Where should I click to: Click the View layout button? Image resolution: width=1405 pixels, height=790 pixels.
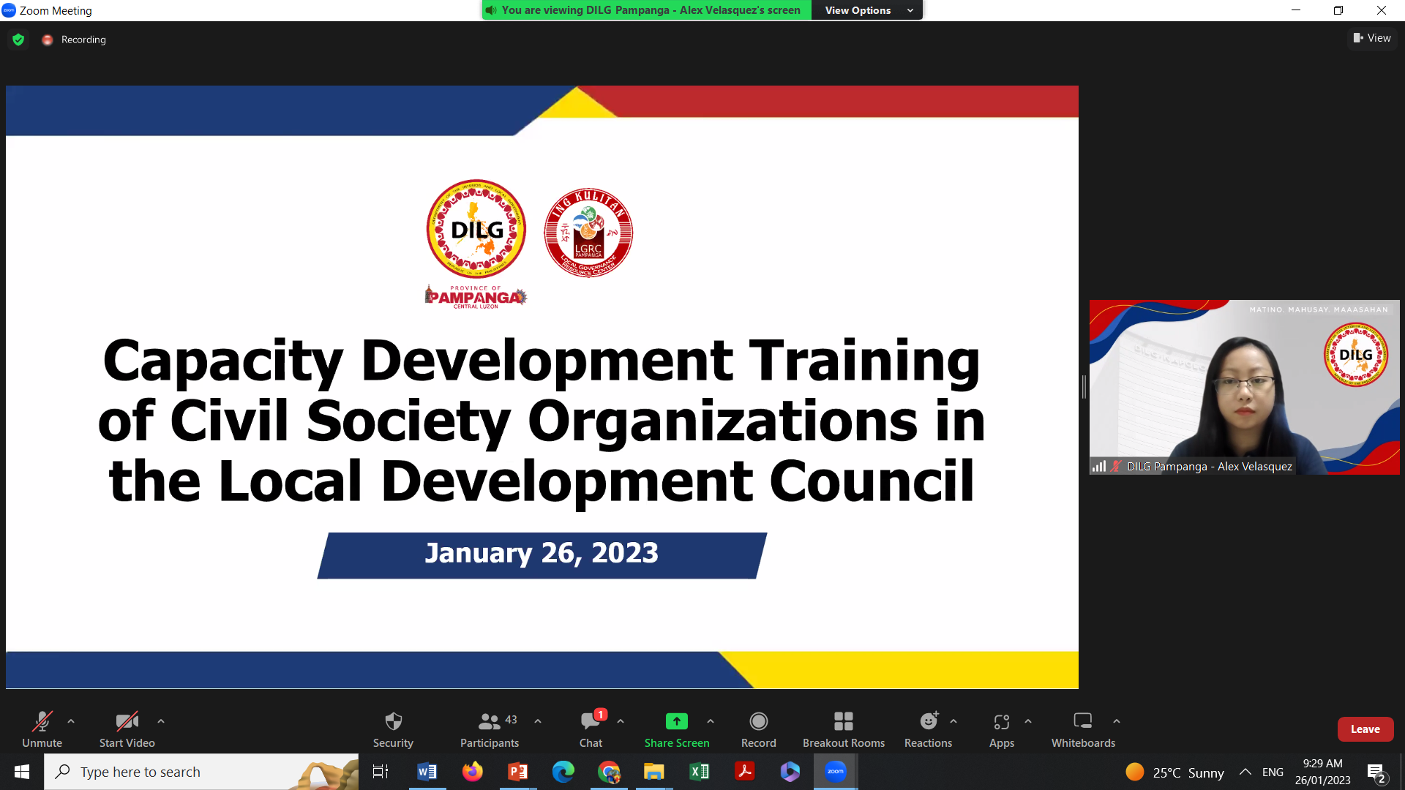point(1372,38)
